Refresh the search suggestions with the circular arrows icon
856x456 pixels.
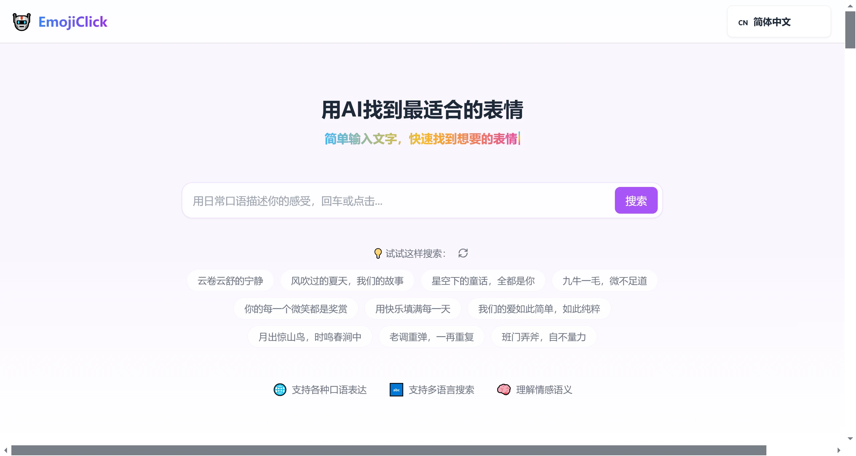pos(463,253)
